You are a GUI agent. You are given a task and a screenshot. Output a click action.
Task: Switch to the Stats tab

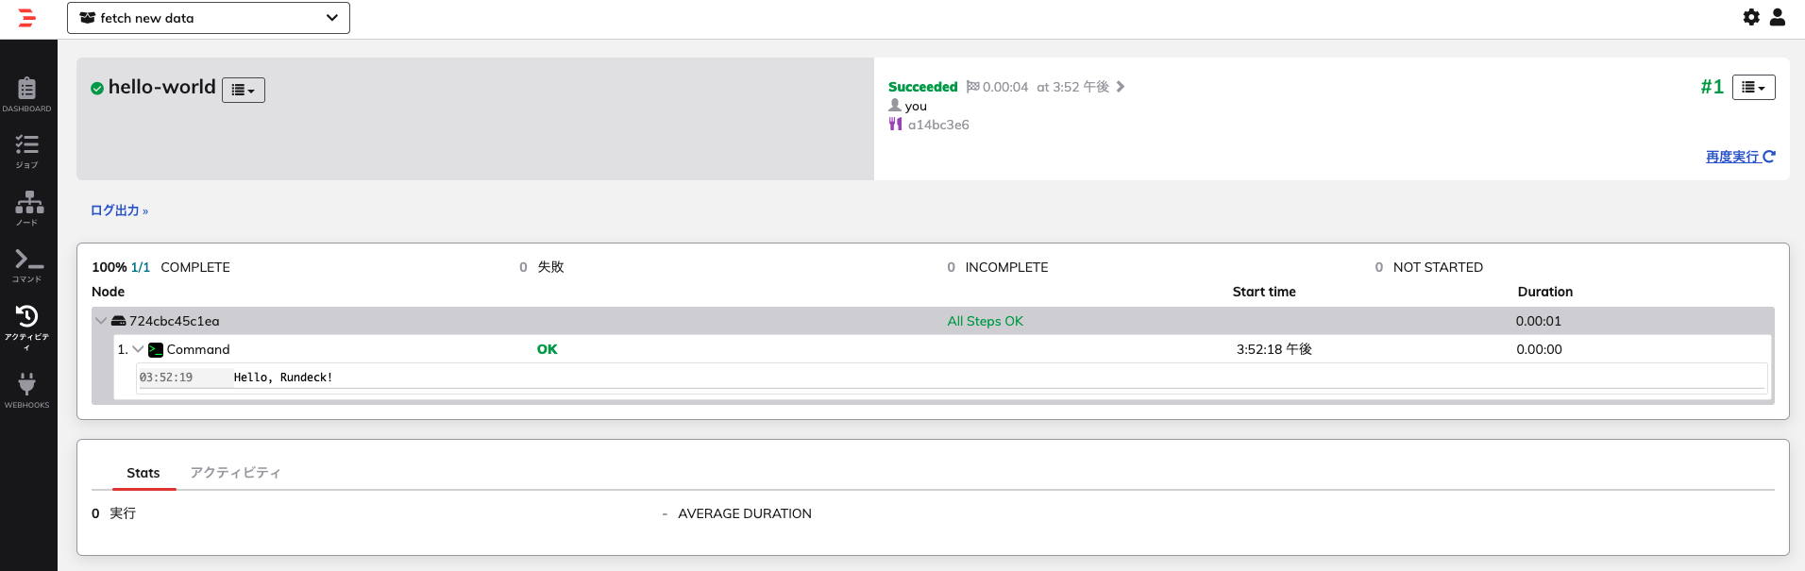coord(143,473)
